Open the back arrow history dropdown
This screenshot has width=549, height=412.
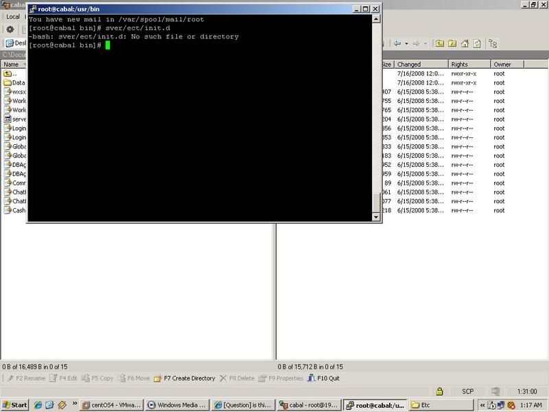coord(406,43)
